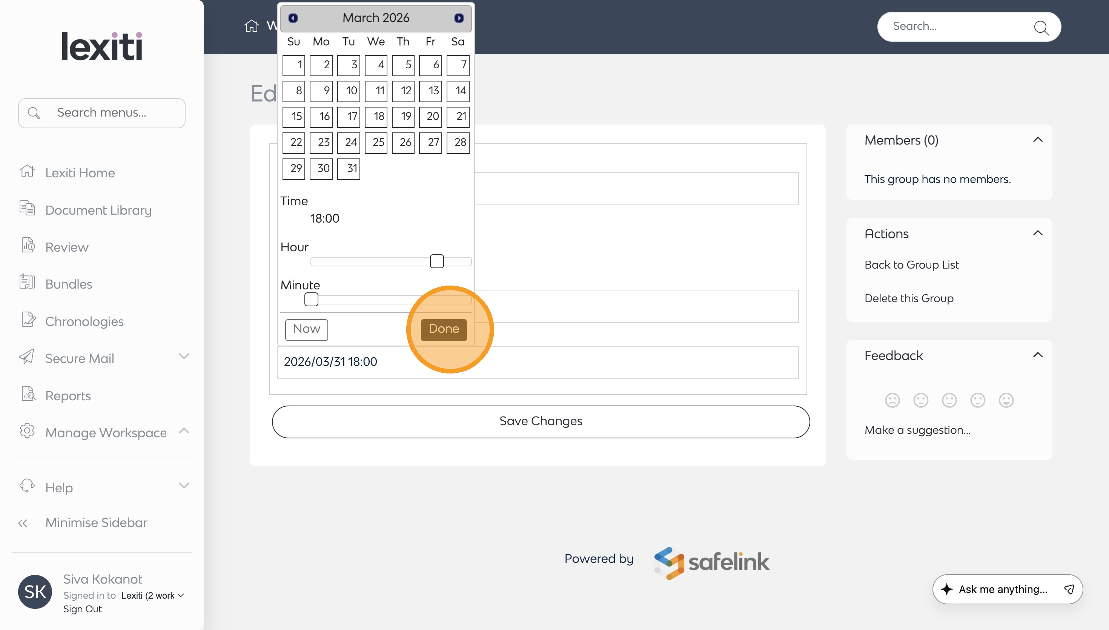Image resolution: width=1109 pixels, height=630 pixels.
Task: Click the home icon in top bar
Action: (251, 26)
